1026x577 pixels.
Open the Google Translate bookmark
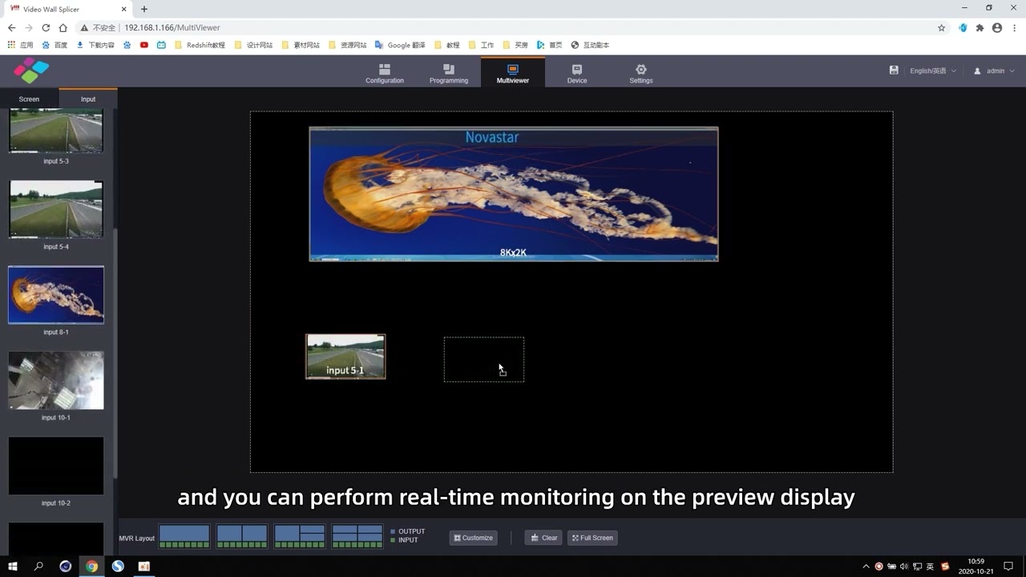click(x=400, y=45)
